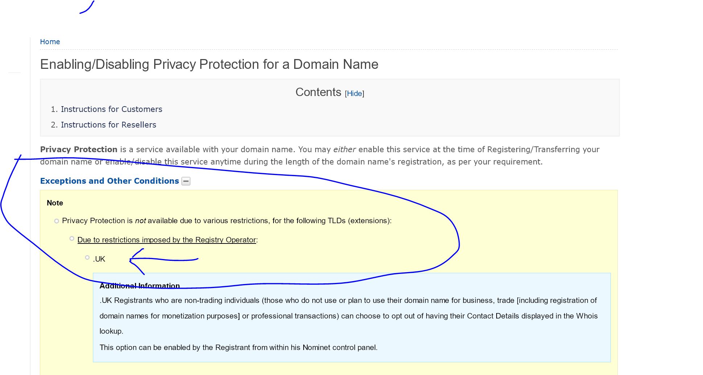703x375 pixels.
Task: Click the 'Nominet control panel' sentence
Action: [238, 347]
